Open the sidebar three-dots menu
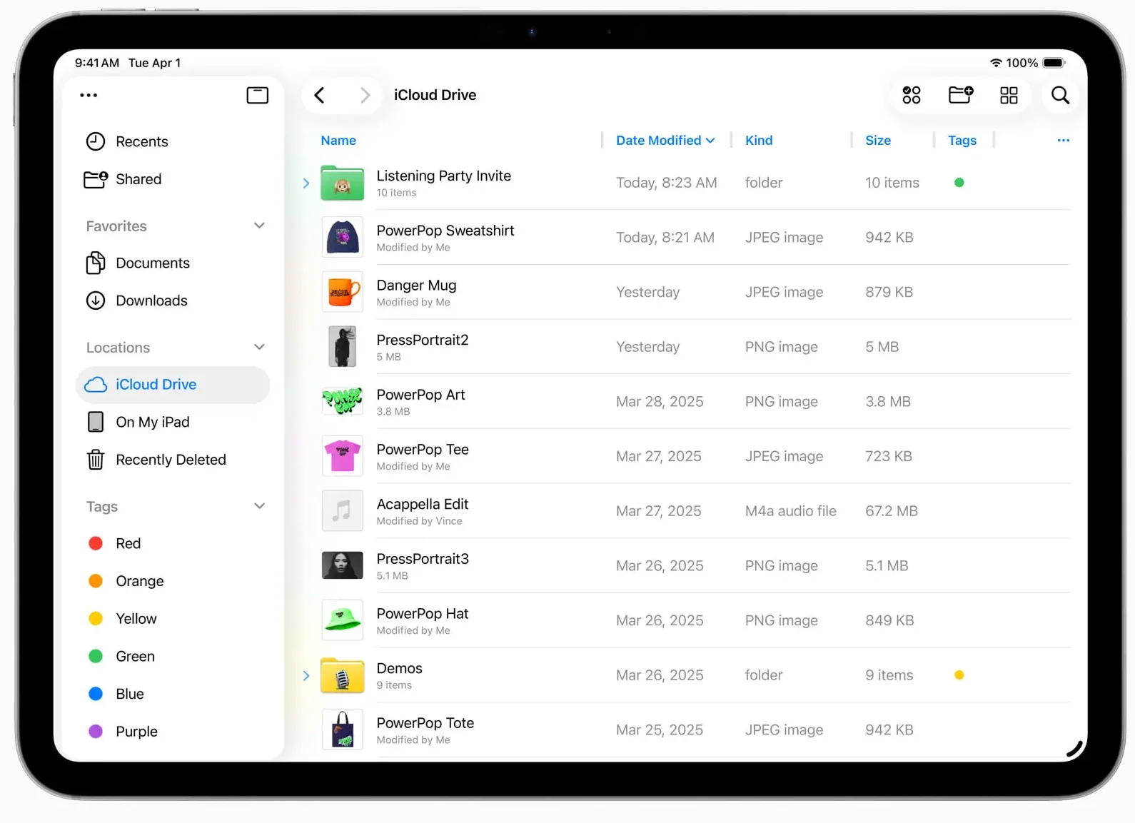The image size is (1135, 823). coord(89,95)
